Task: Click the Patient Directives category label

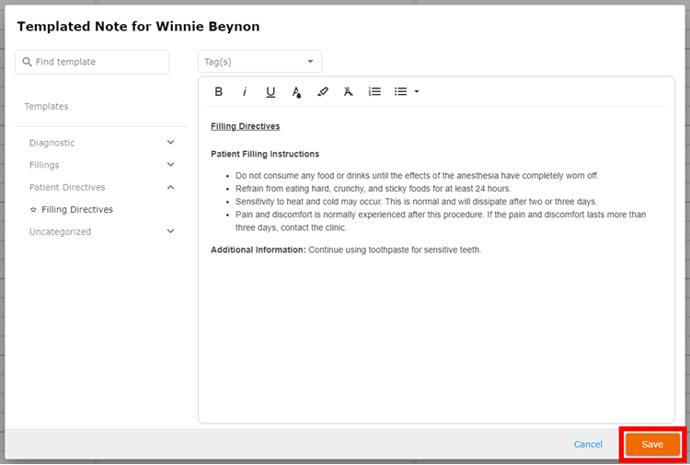Action: (x=67, y=187)
